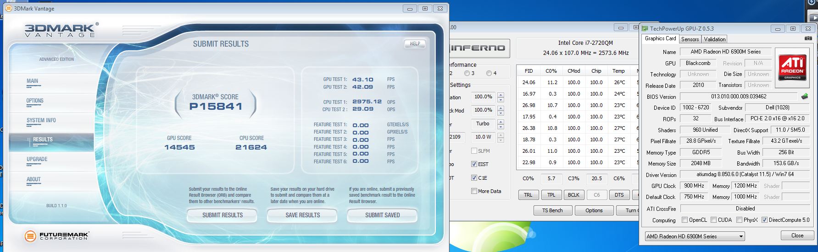
Task: Click the BIOS Version field
Action: [739, 97]
